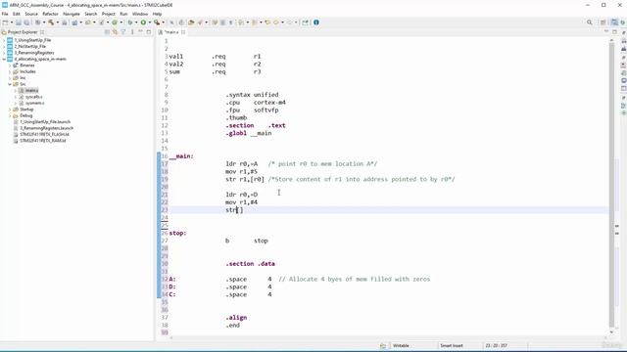Viewport: 627px width, 352px height.
Task: Open the Project Explorer view menu
Action: pos(132,32)
